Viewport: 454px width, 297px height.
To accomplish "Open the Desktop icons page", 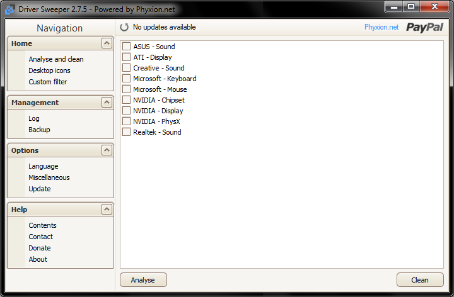I will 49,70.
